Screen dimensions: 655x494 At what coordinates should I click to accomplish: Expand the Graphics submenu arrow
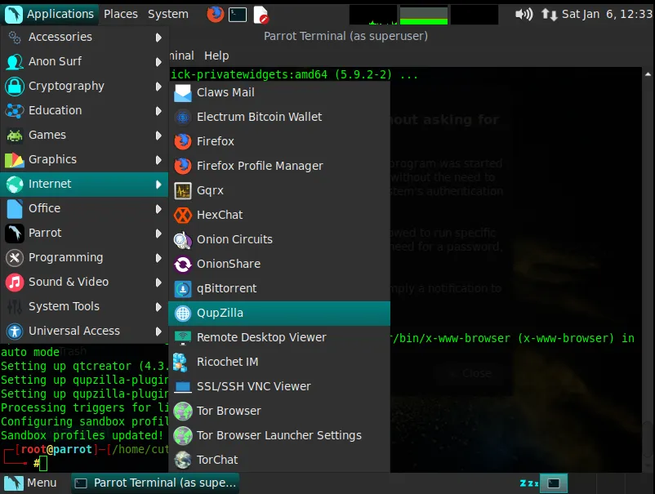158,160
